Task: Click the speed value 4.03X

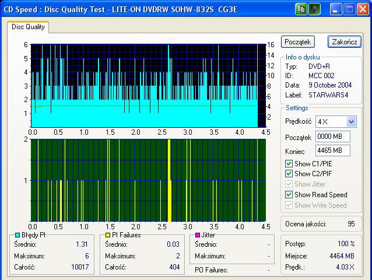Action: pyautogui.click(x=345, y=267)
